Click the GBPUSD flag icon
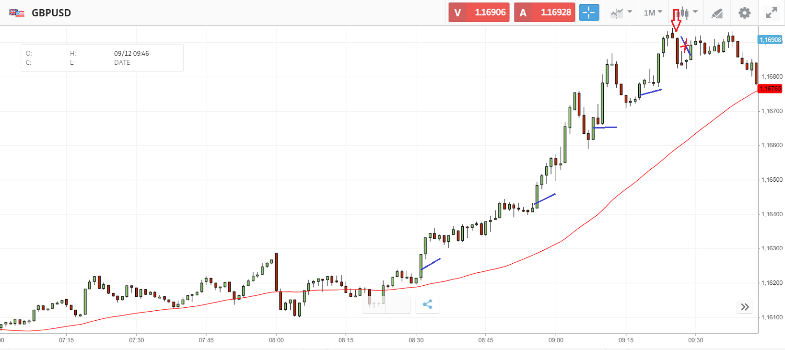Image resolution: width=785 pixels, height=350 pixels. [x=17, y=13]
